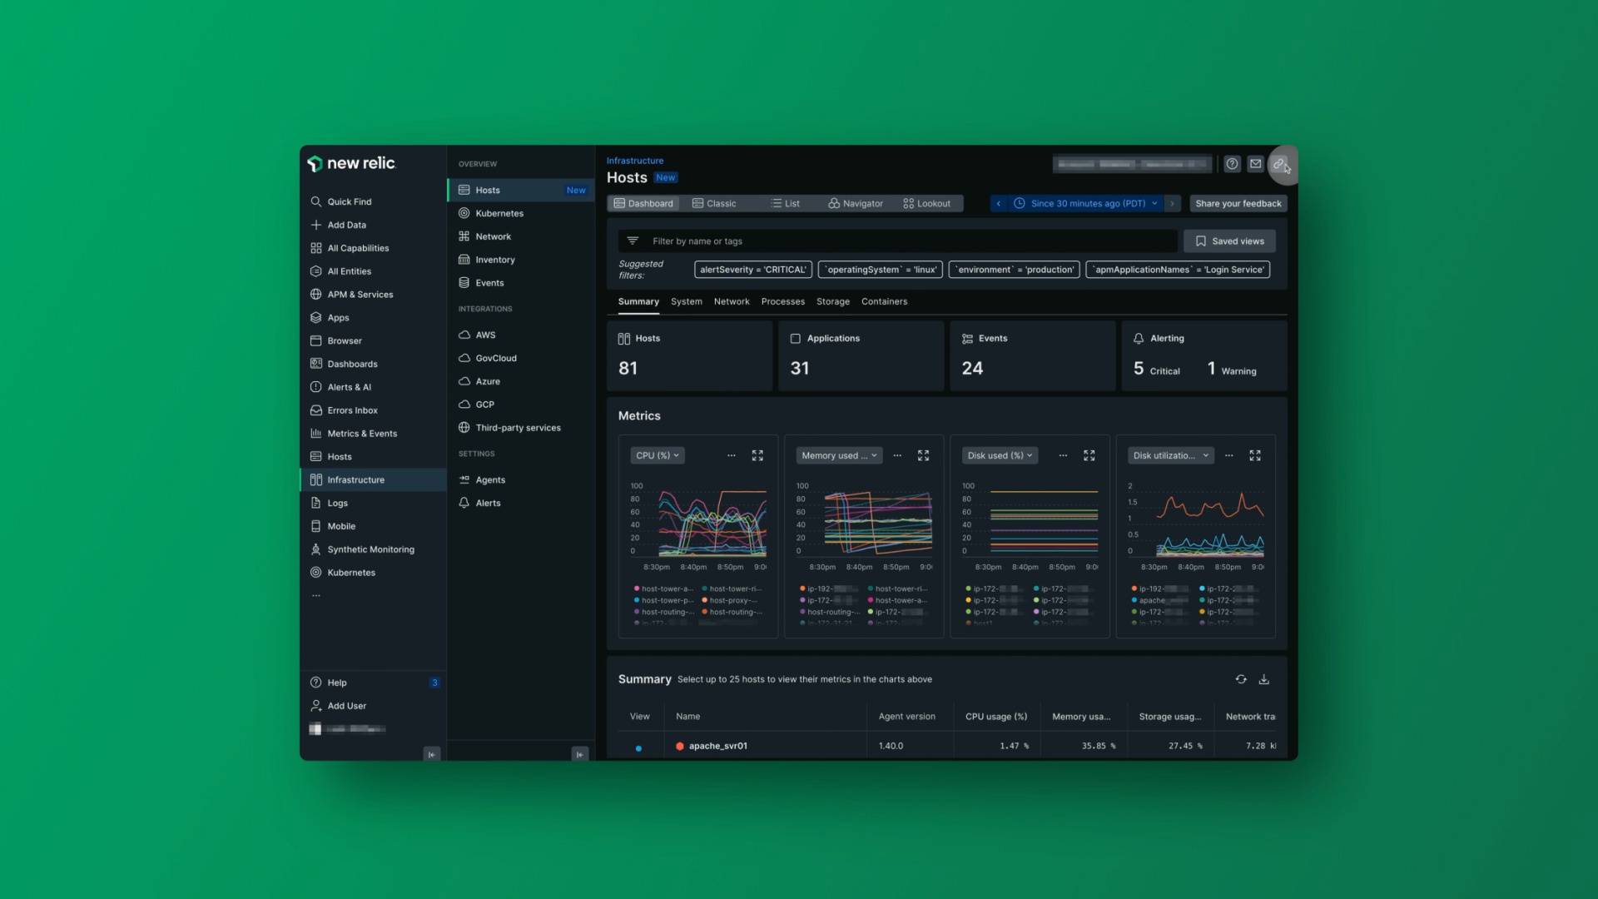Image resolution: width=1598 pixels, height=899 pixels.
Task: Open AWS integration
Action: tap(485, 335)
